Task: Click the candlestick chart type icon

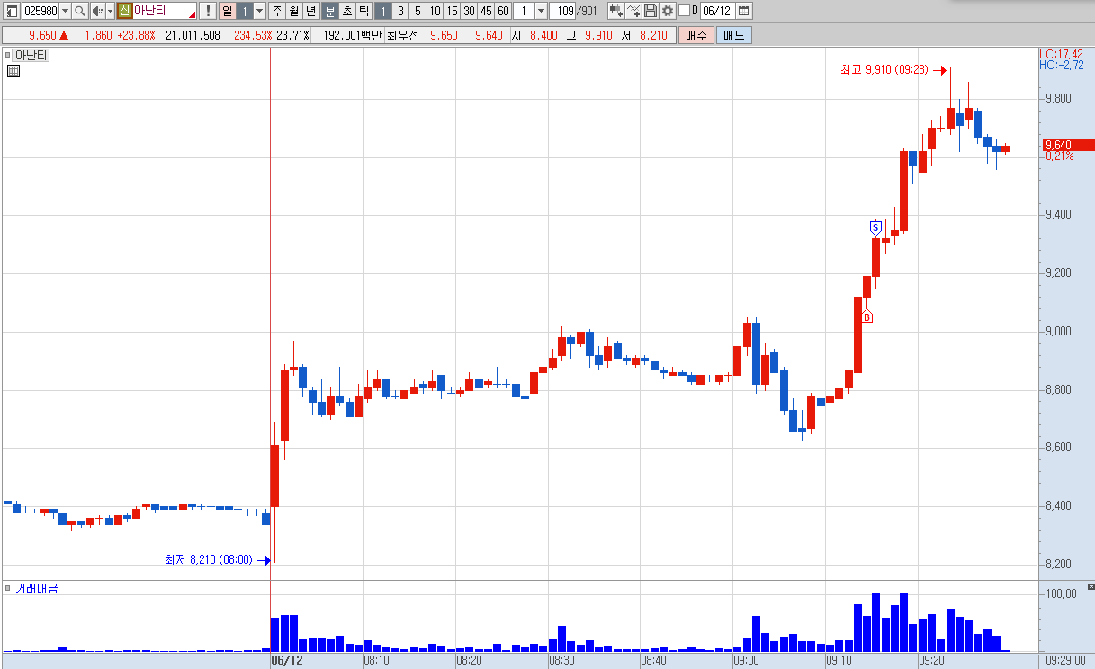Action: pos(616,11)
